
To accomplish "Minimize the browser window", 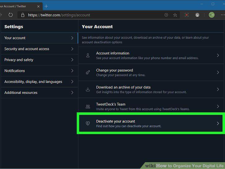I will point(202,4).
